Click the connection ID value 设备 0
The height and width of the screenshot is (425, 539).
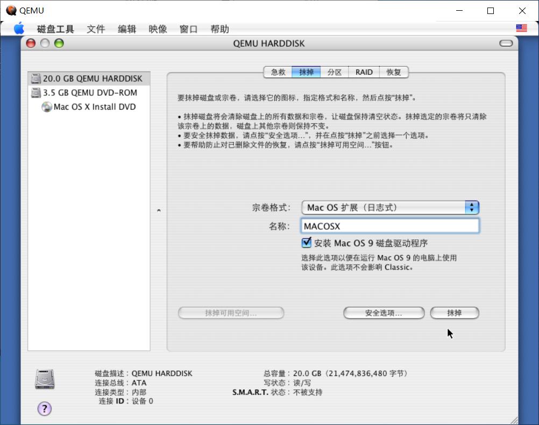pyautogui.click(x=143, y=401)
